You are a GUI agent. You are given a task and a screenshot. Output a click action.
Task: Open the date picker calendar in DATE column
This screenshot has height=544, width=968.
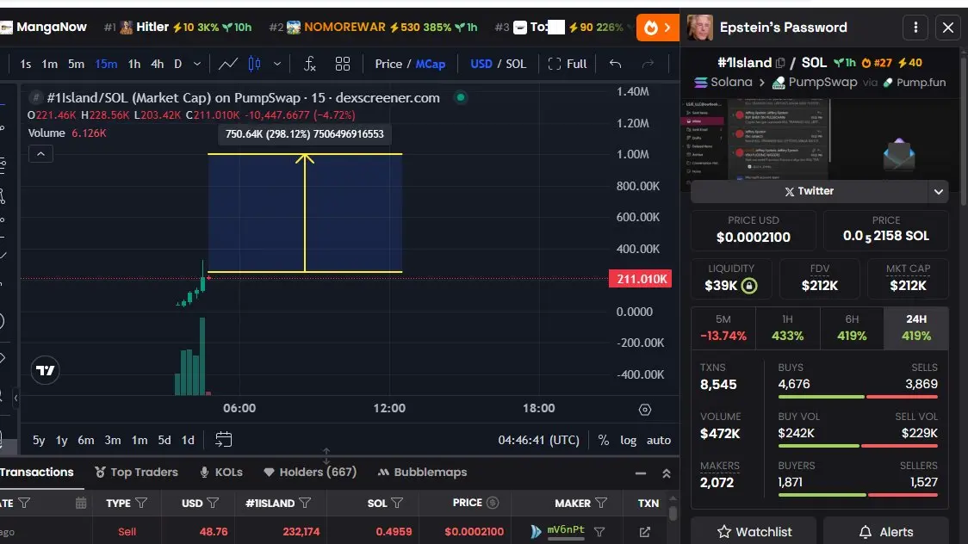[81, 504]
